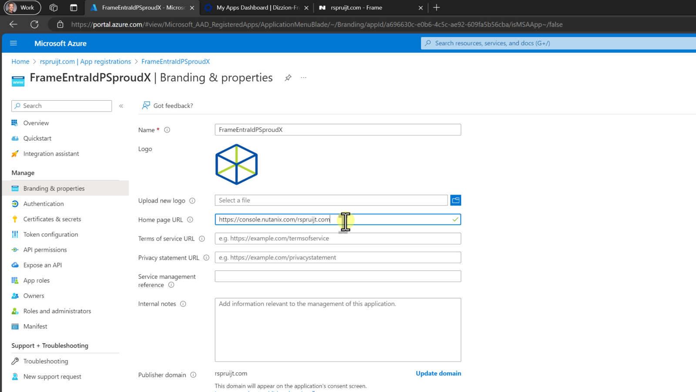Open the Azure portal hamburger menu
The height and width of the screenshot is (392, 696).
(x=13, y=43)
